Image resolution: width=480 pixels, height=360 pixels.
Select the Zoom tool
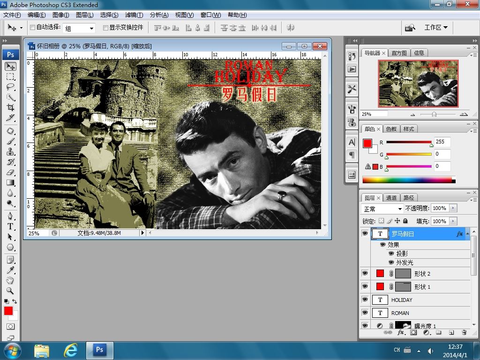[10, 291]
